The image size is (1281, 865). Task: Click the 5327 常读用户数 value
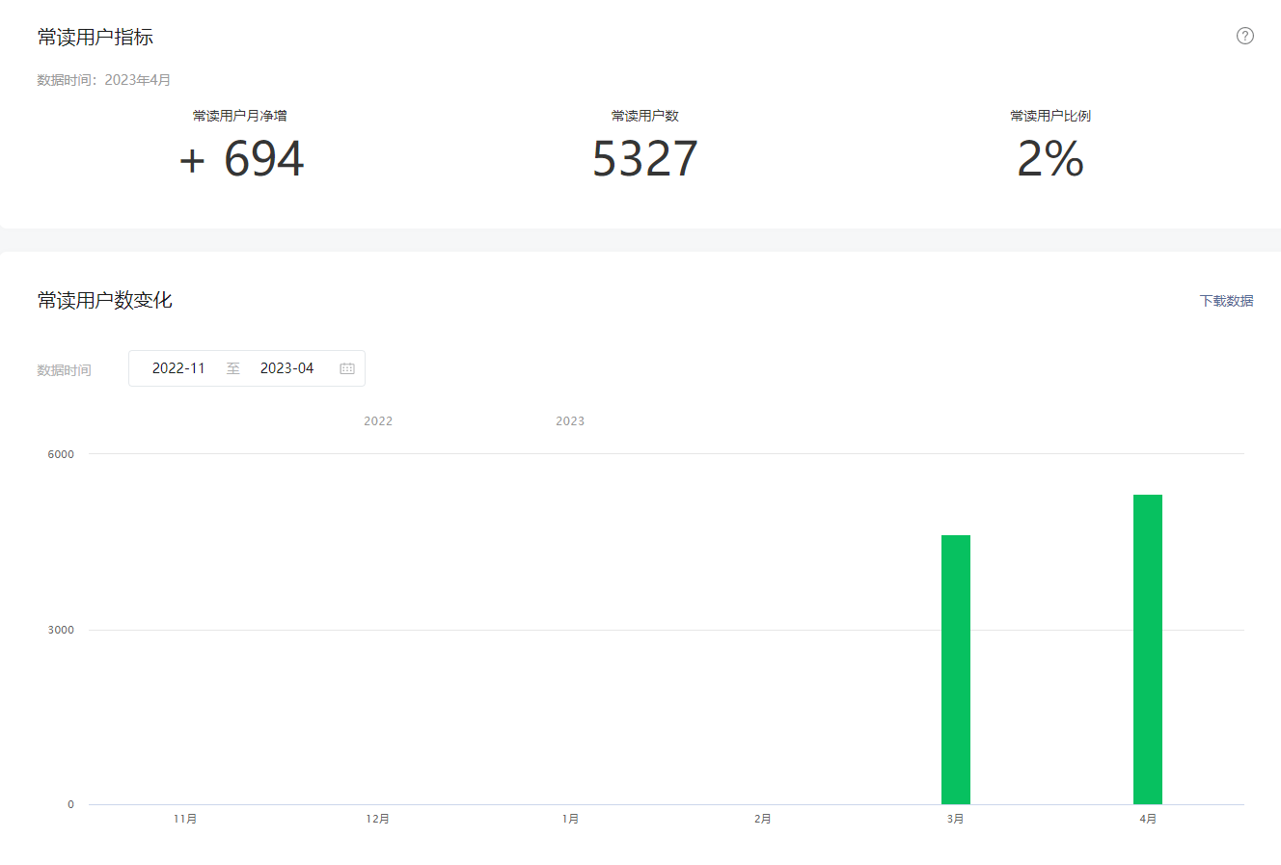[x=644, y=159]
